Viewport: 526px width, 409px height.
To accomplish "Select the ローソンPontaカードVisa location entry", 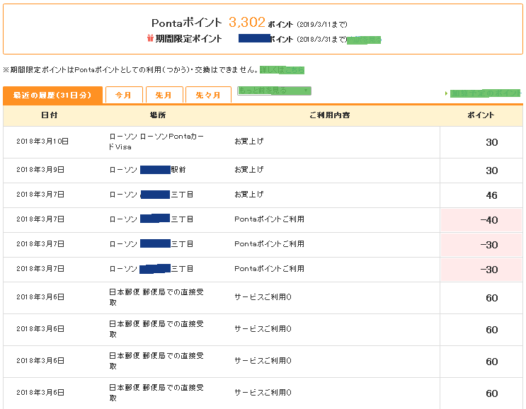I will pyautogui.click(x=157, y=142).
